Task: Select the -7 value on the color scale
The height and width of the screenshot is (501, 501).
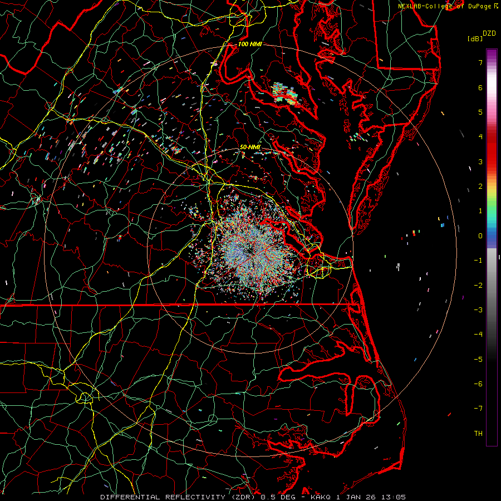Action: tap(478, 409)
